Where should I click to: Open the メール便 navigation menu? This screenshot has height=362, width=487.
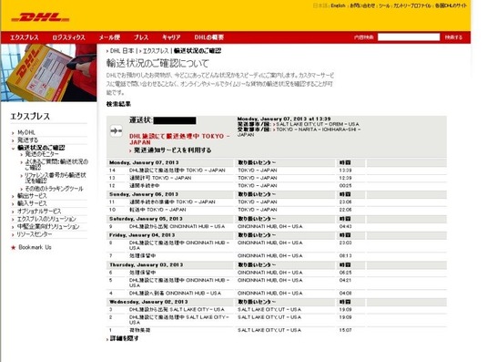[x=109, y=37]
